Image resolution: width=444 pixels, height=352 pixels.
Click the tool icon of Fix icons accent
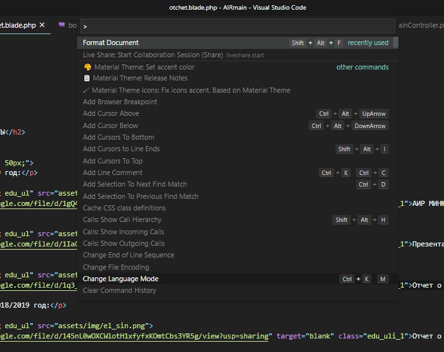pyautogui.click(x=86, y=90)
